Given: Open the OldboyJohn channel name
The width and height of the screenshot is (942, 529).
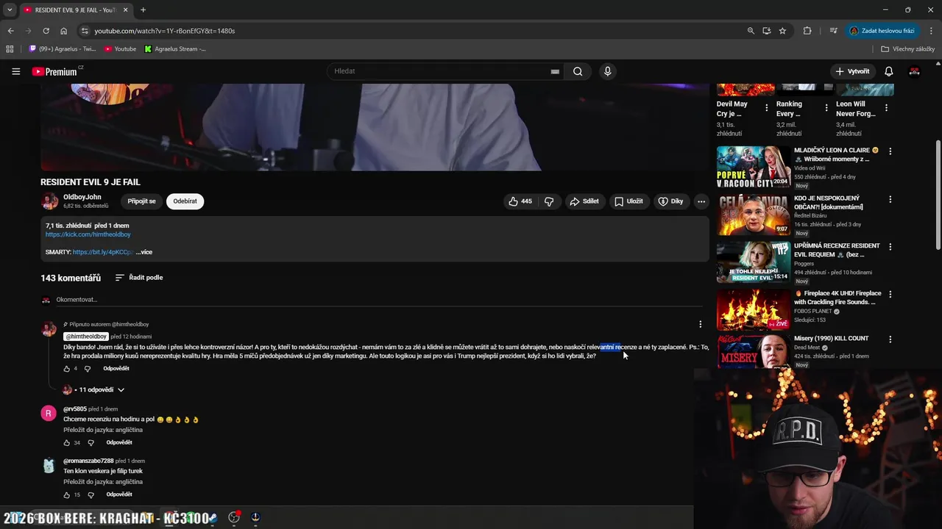Looking at the screenshot, I should [x=82, y=197].
